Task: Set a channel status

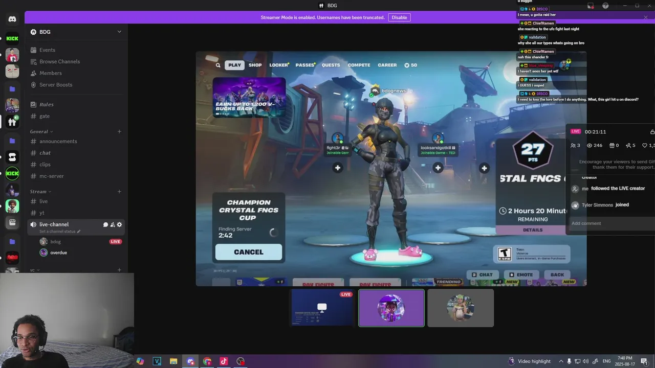Action: tap(60, 232)
